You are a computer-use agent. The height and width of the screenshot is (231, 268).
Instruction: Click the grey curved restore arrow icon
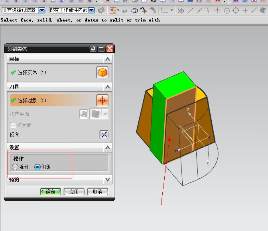pyautogui.click(x=125, y=11)
